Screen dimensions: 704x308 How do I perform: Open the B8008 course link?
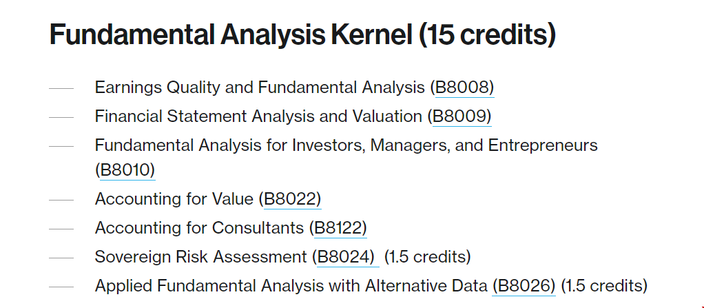[465, 87]
